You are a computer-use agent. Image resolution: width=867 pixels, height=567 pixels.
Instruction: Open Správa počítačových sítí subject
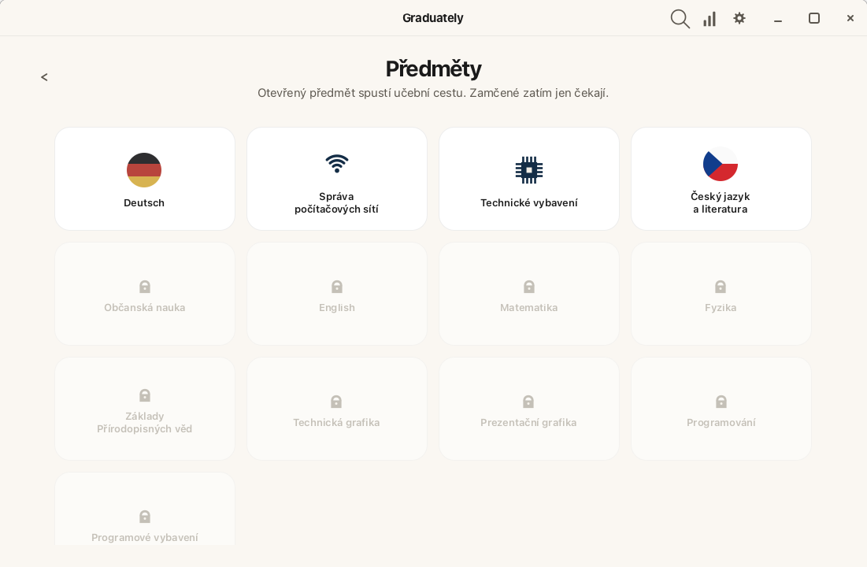(337, 179)
